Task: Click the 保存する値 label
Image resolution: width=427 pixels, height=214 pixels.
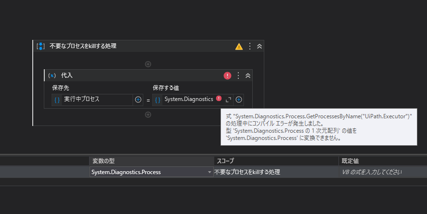Action: pos(166,88)
